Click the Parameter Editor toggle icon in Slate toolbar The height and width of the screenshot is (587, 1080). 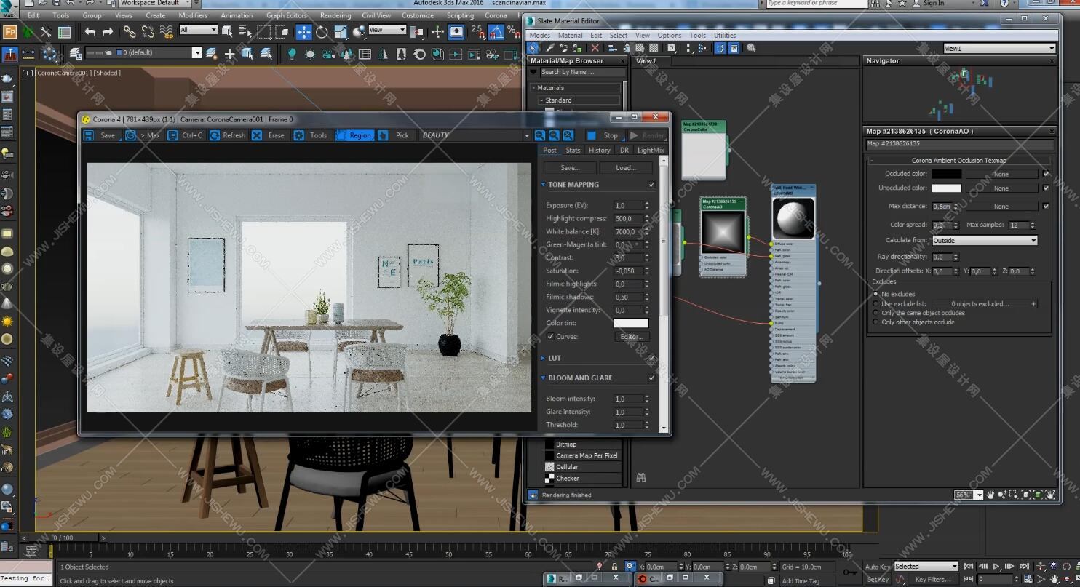[x=734, y=48]
